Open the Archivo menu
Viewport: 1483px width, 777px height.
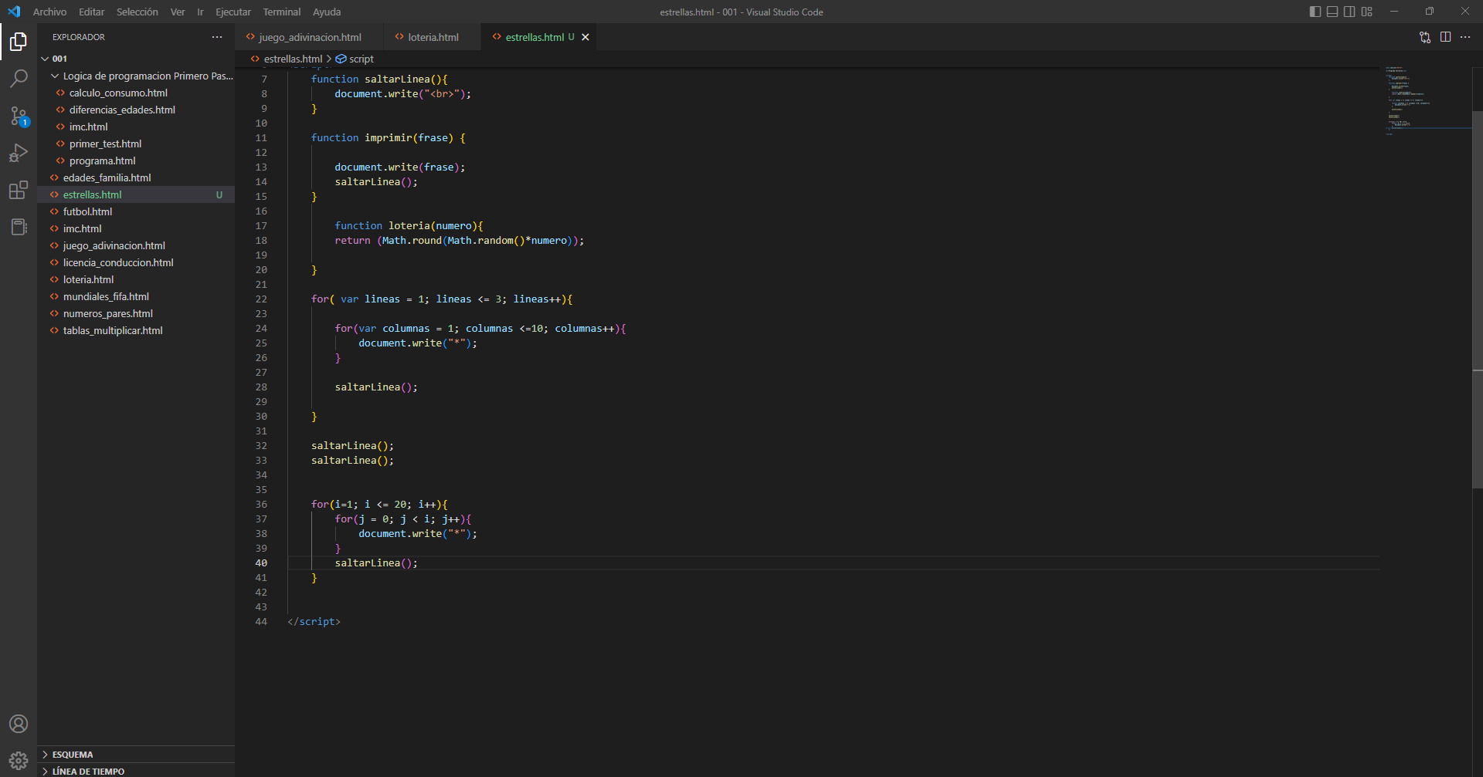pyautogui.click(x=49, y=12)
